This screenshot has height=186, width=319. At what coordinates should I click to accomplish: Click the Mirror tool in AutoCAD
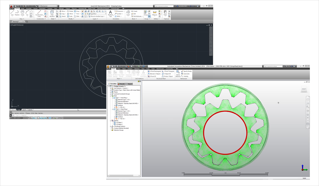click(x=70, y=14)
